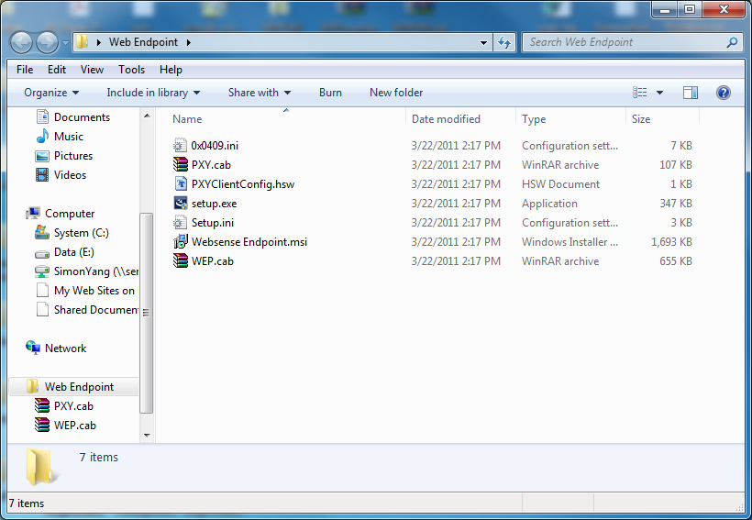The height and width of the screenshot is (520, 752).
Task: Click the Setup.ini file icon
Action: 180,222
